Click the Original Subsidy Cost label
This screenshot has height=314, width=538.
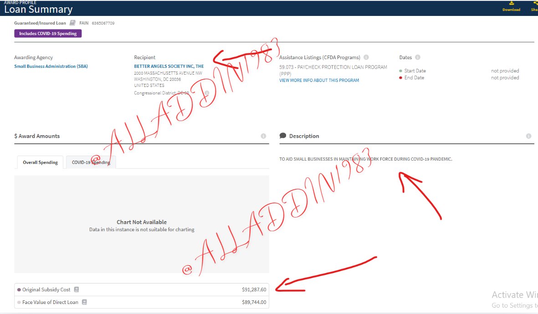click(x=46, y=290)
